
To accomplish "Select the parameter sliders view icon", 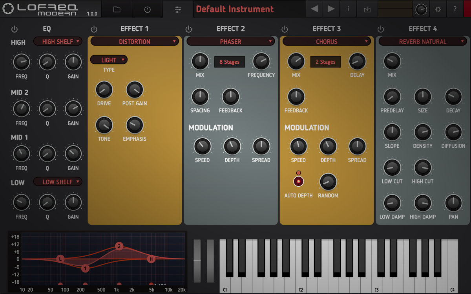I will [x=178, y=9].
